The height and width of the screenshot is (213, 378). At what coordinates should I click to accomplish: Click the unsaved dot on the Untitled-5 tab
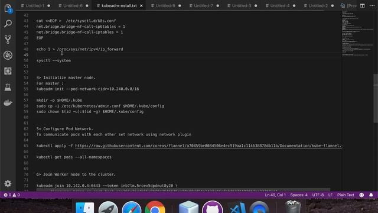click(180, 5)
